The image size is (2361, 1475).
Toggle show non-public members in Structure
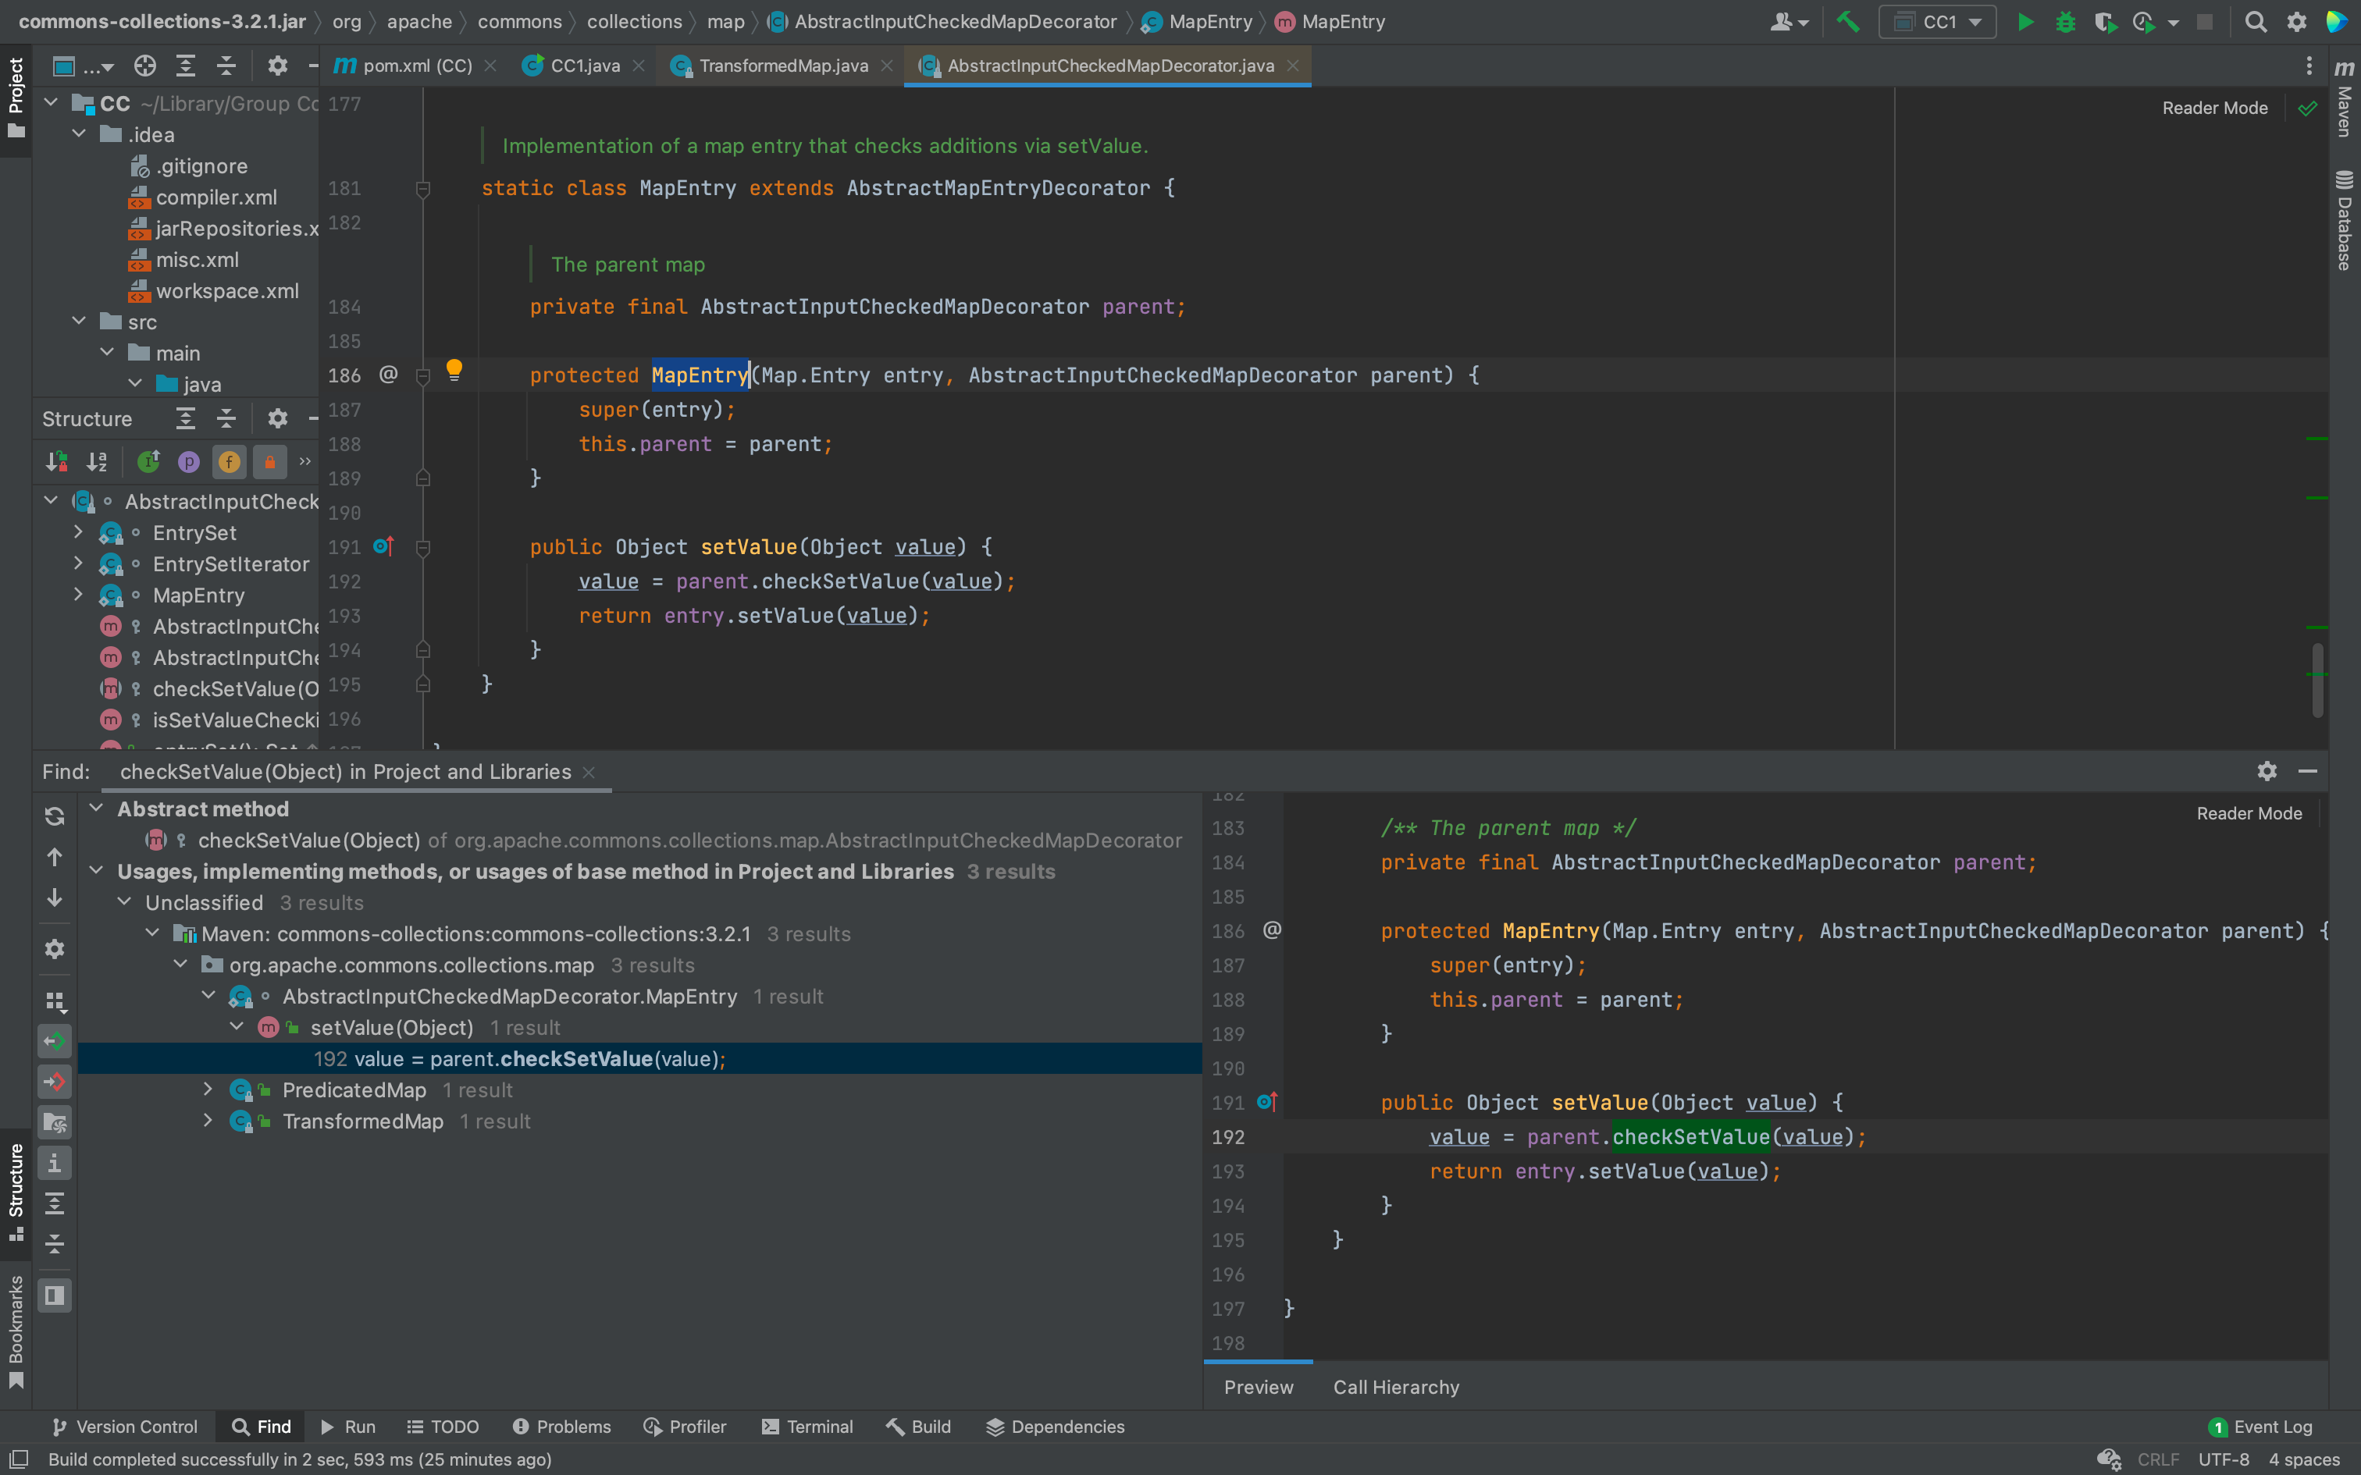(x=270, y=461)
